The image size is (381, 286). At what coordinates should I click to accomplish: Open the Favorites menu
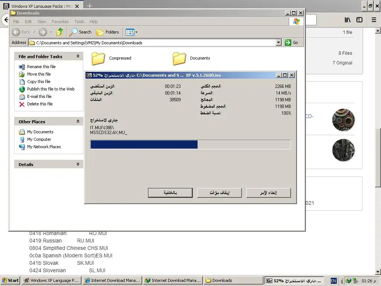60,22
